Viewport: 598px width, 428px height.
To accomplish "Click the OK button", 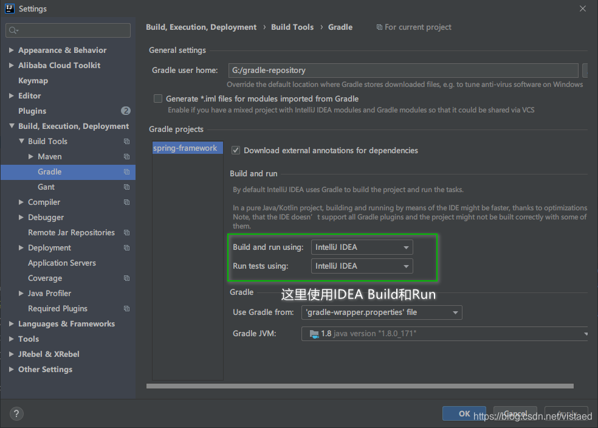I will pos(464,413).
